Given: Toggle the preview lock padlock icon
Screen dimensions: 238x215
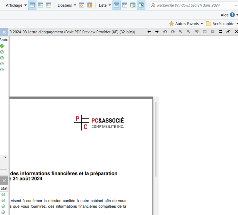Looking at the screenshot, I should (x=228, y=32).
